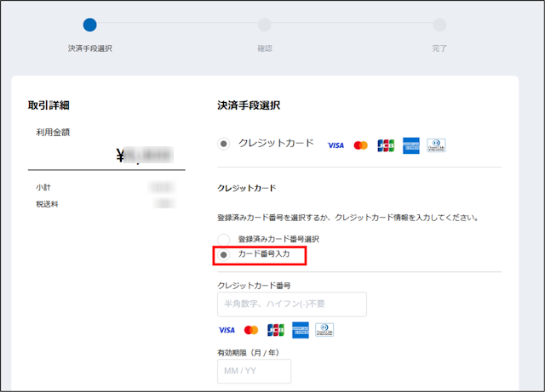
Task: Click the JCB logo under card number field
Action: pyautogui.click(x=276, y=330)
